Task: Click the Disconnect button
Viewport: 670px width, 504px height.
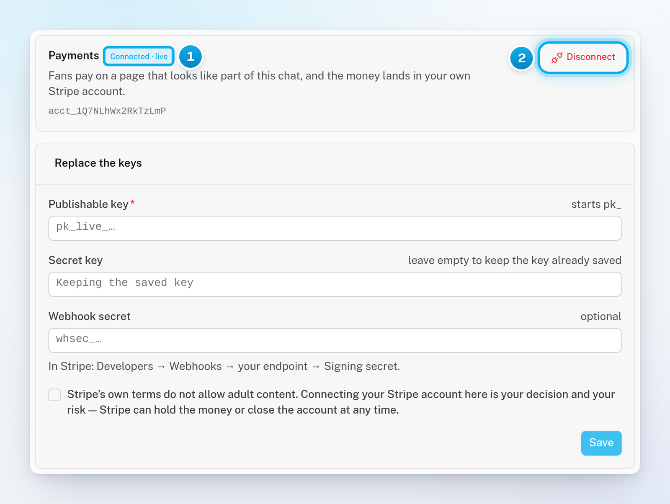Action: tap(583, 57)
